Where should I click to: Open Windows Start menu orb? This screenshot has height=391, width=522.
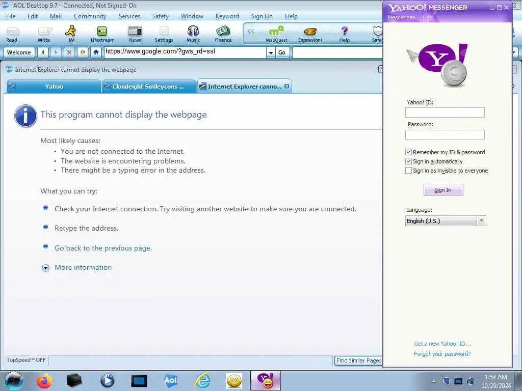point(14,381)
